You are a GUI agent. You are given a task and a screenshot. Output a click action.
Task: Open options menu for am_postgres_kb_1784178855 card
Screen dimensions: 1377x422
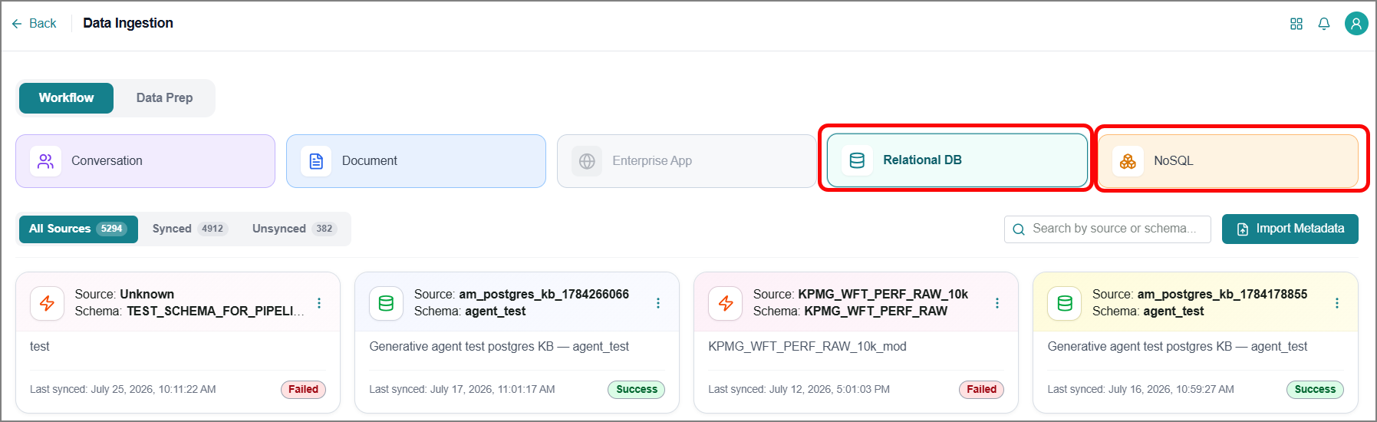tap(1337, 303)
